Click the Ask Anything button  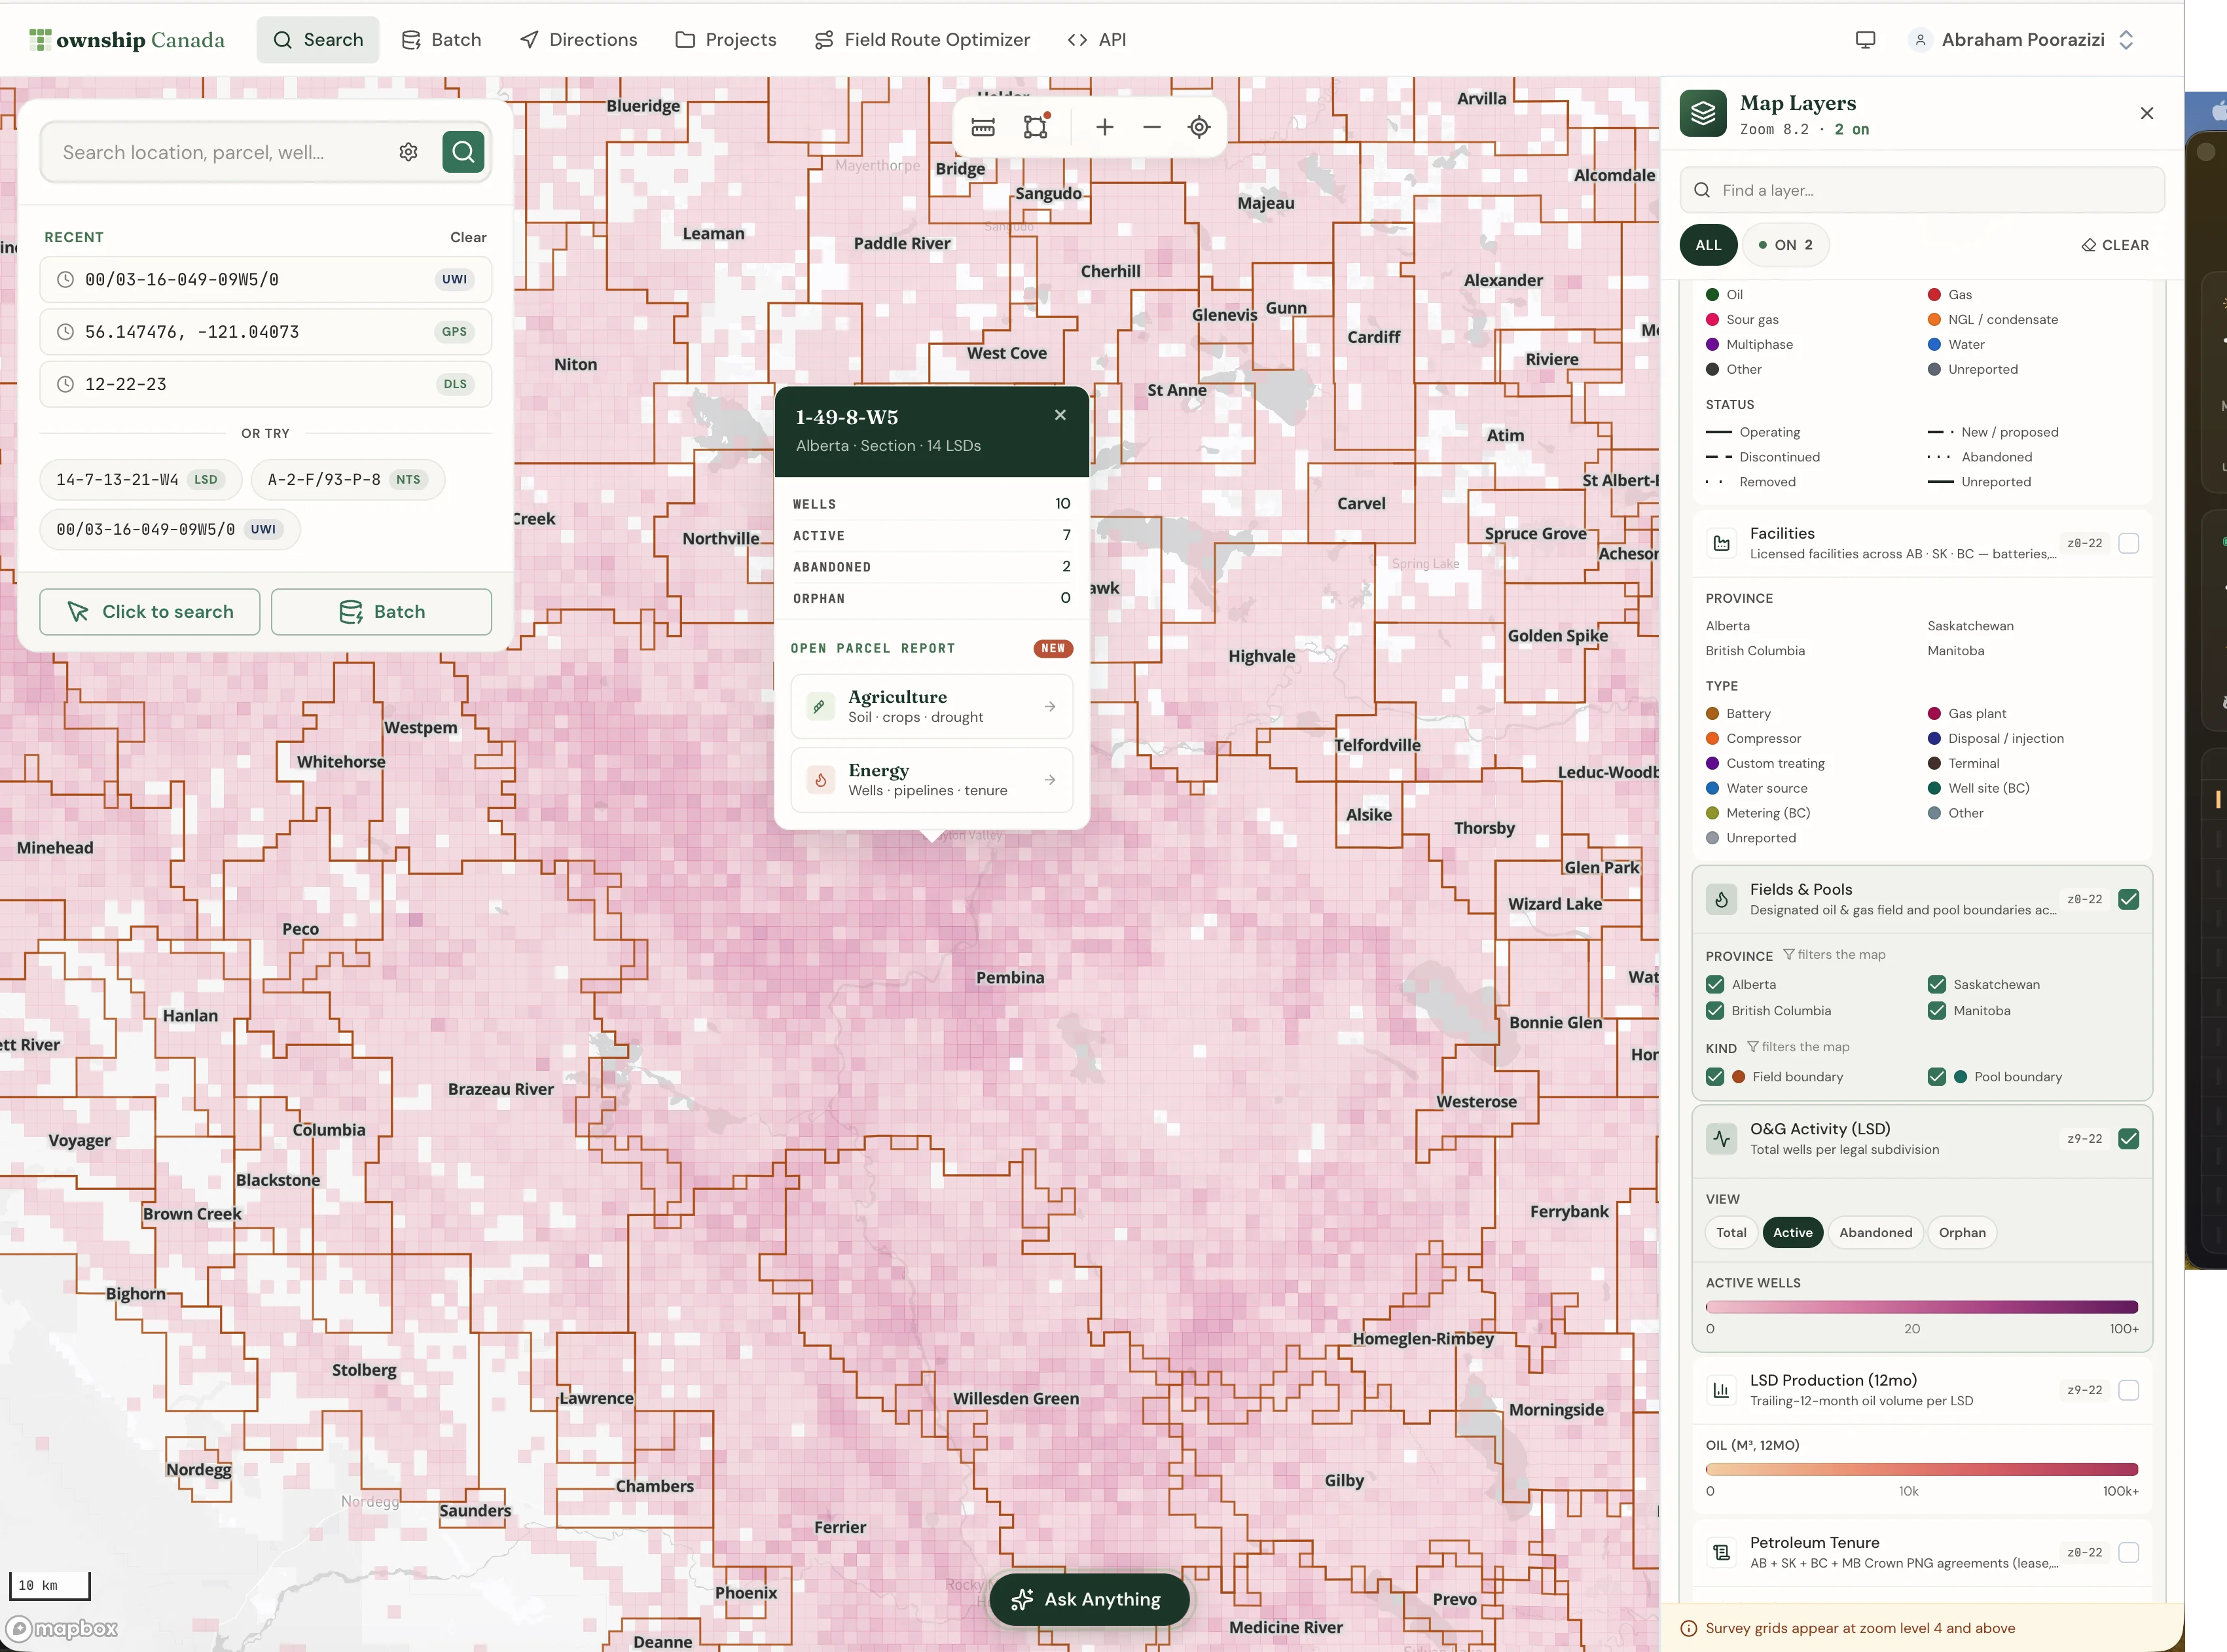tap(1089, 1600)
